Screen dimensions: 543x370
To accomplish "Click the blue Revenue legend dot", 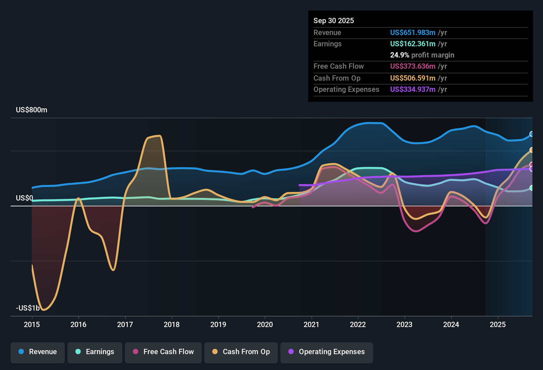I will click(x=21, y=352).
